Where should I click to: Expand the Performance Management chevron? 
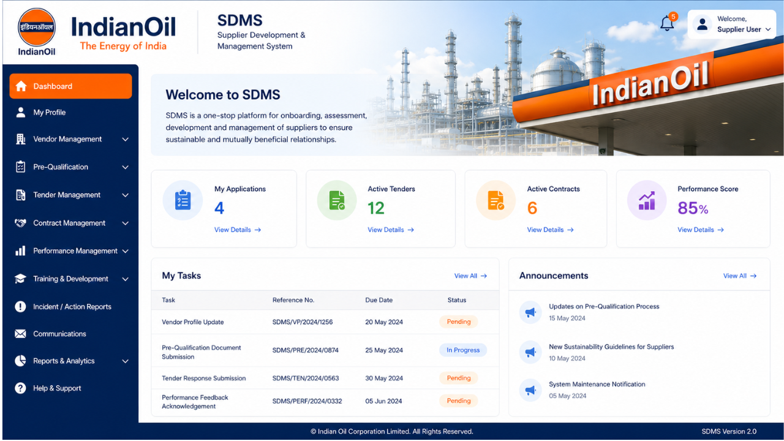[126, 251]
